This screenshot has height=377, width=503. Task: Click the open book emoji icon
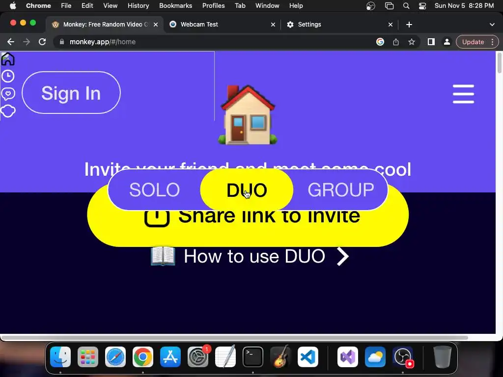click(163, 256)
